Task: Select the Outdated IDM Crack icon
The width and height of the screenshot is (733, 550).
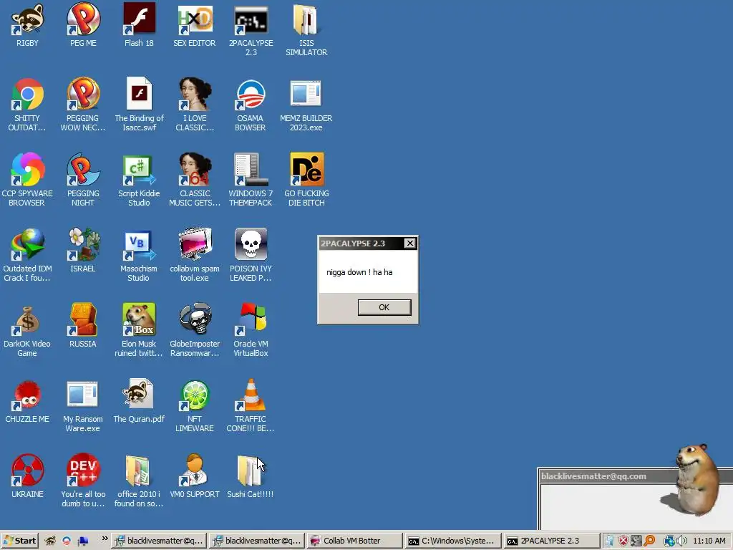Action: tap(27, 255)
